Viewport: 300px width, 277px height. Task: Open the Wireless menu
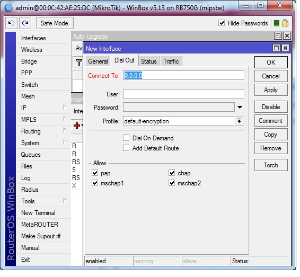[x=43, y=50]
